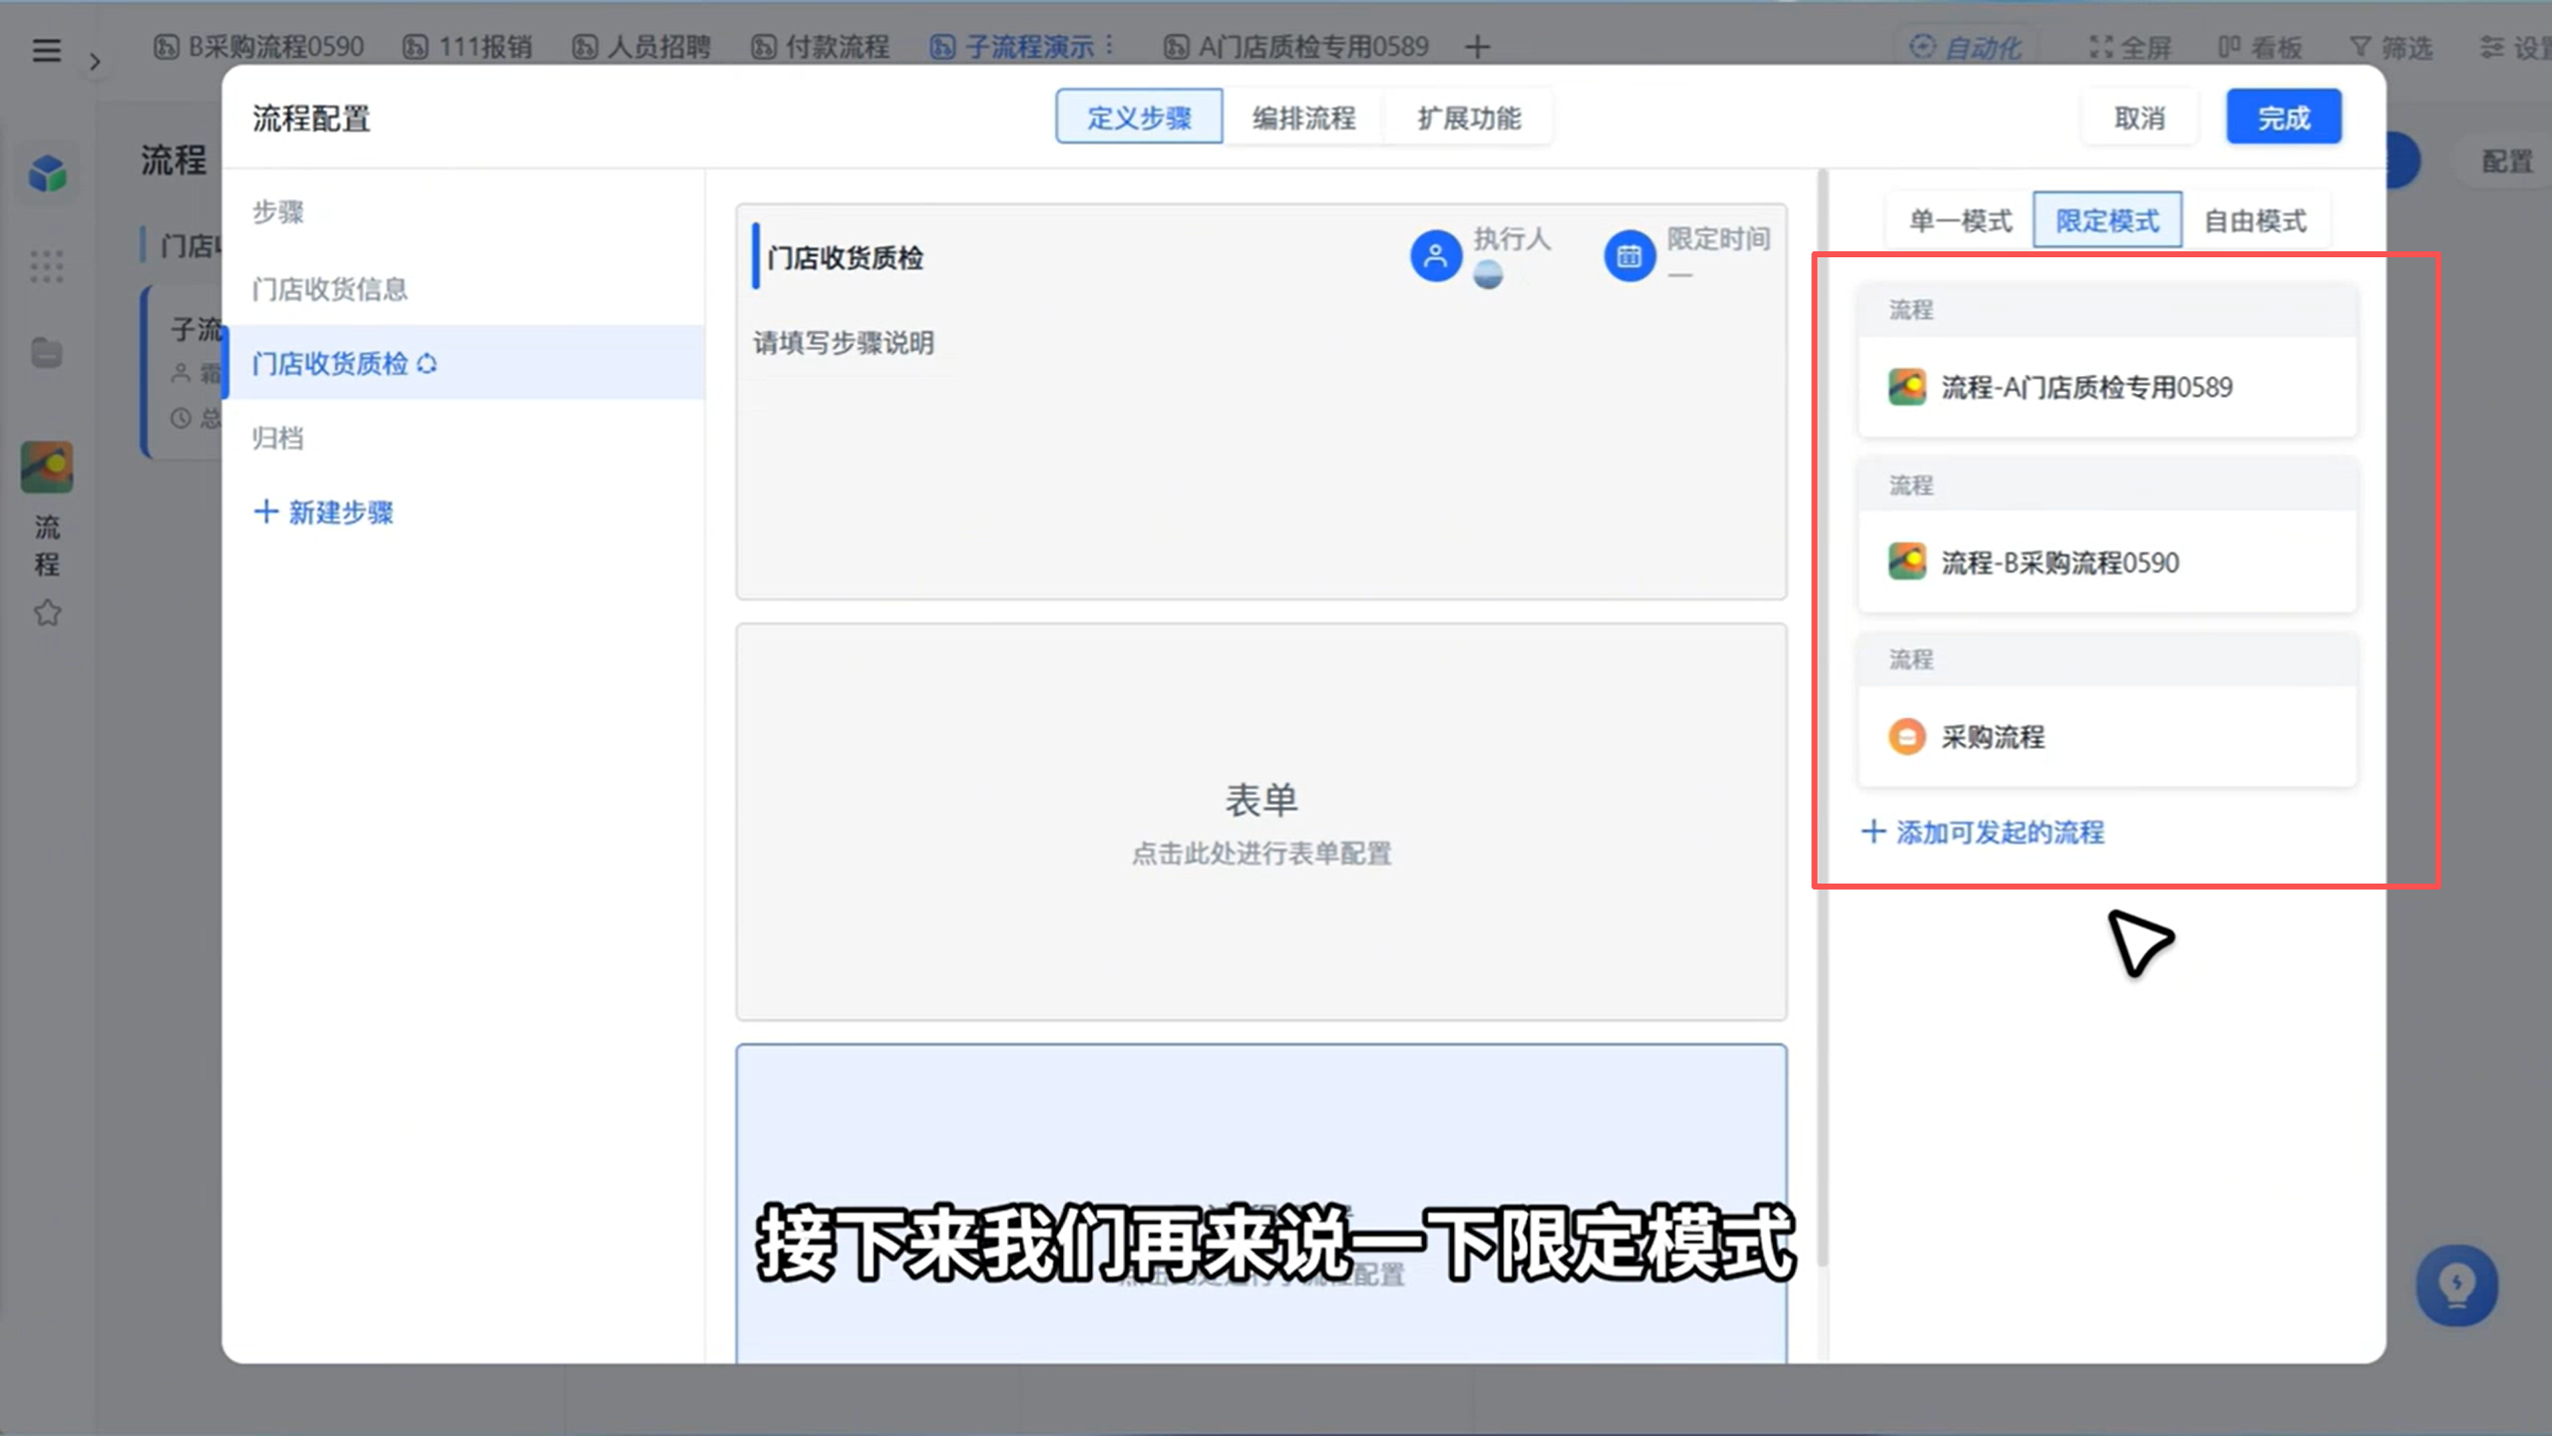Click the executor avatar under 执行人

tap(1488, 273)
